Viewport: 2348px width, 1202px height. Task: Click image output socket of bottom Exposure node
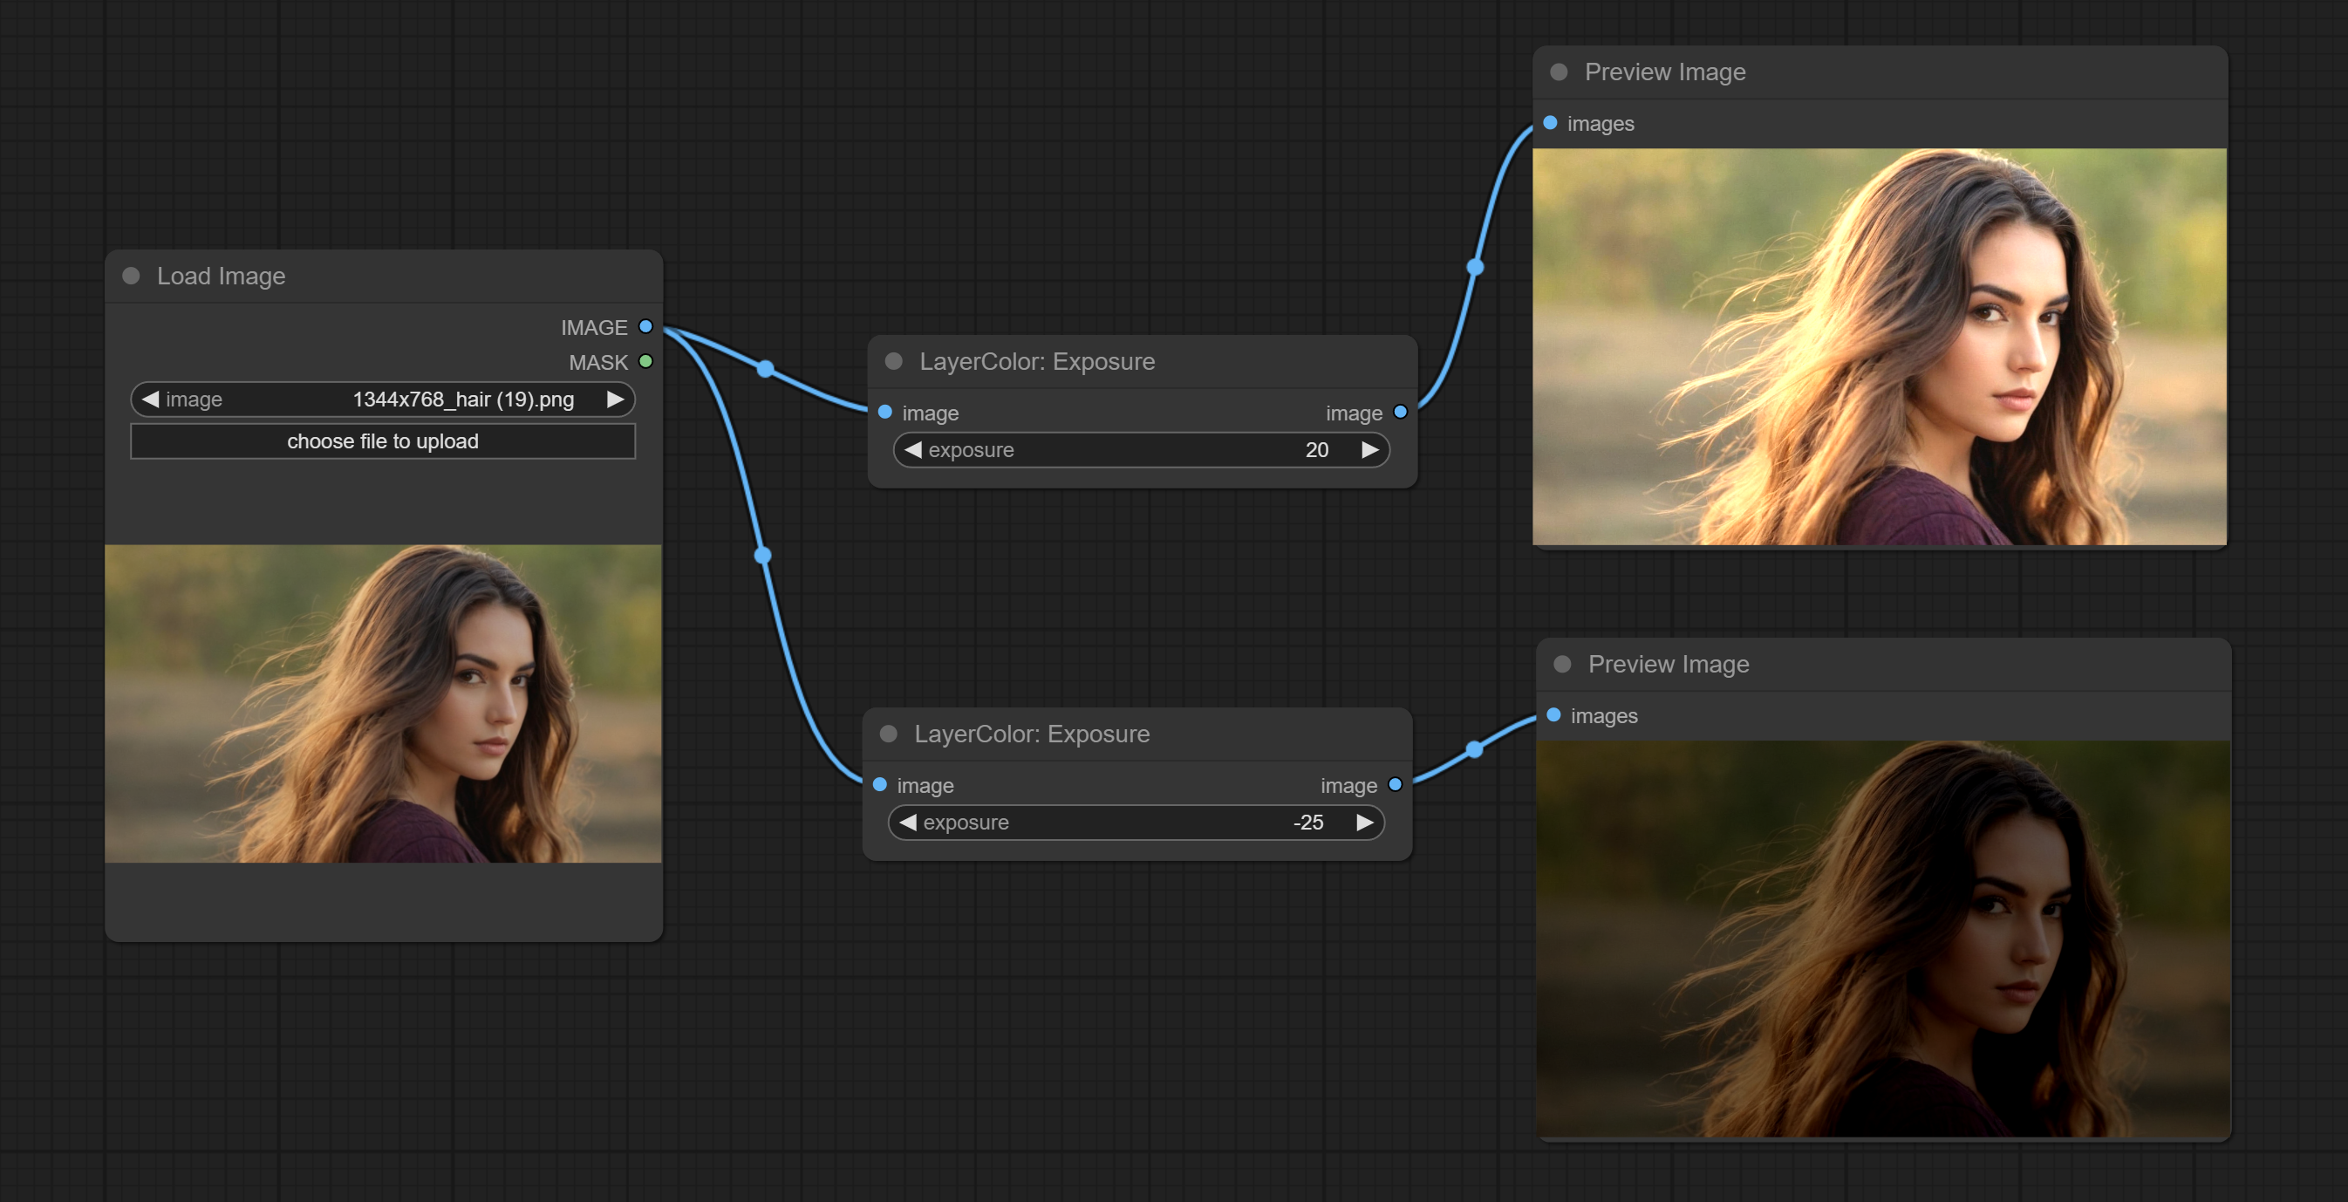[x=1395, y=785]
